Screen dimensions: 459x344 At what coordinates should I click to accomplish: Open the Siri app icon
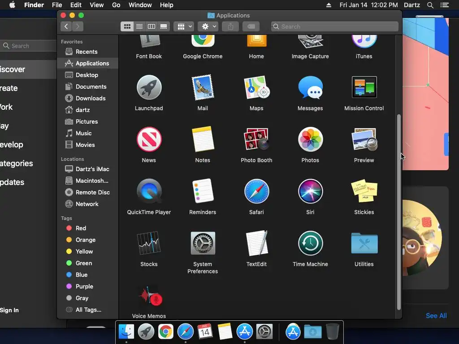pos(310,191)
